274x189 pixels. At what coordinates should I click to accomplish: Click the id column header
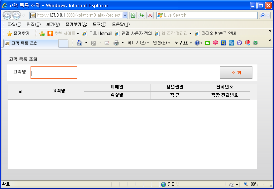point(21,91)
